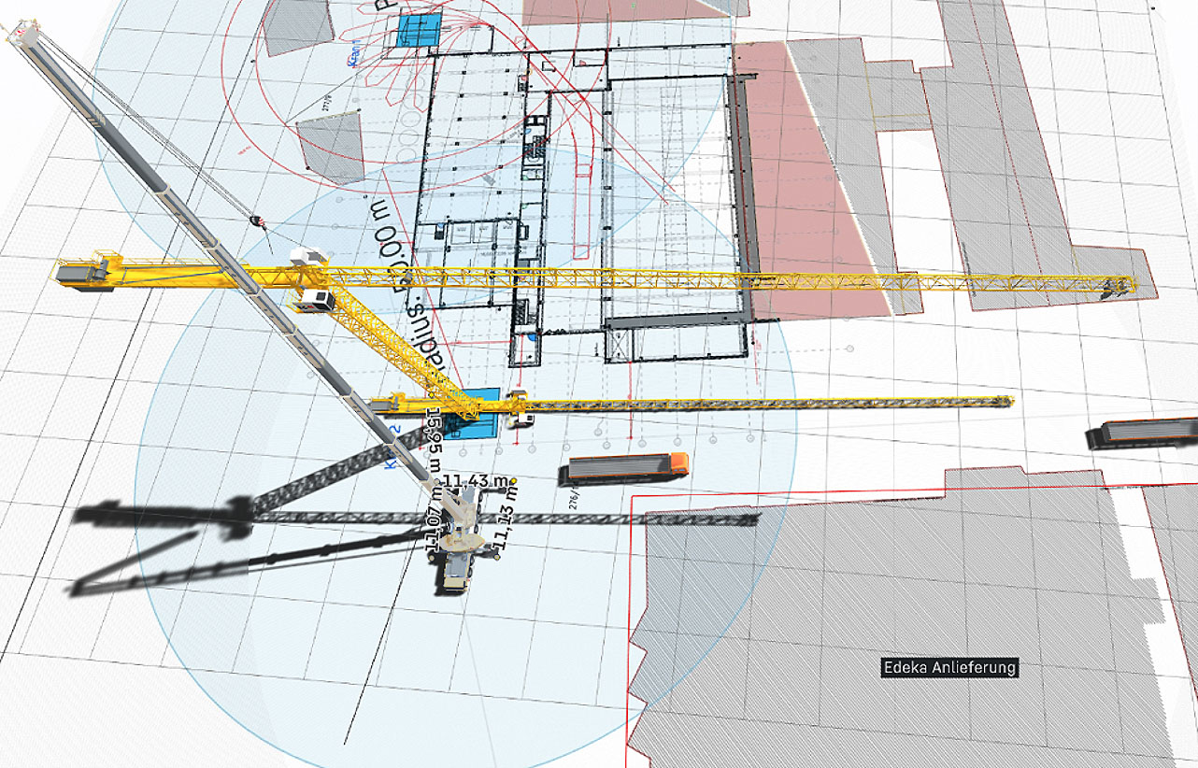1198x768 pixels.
Task: Select the tower crane operator cabin
Action: [x=313, y=300]
